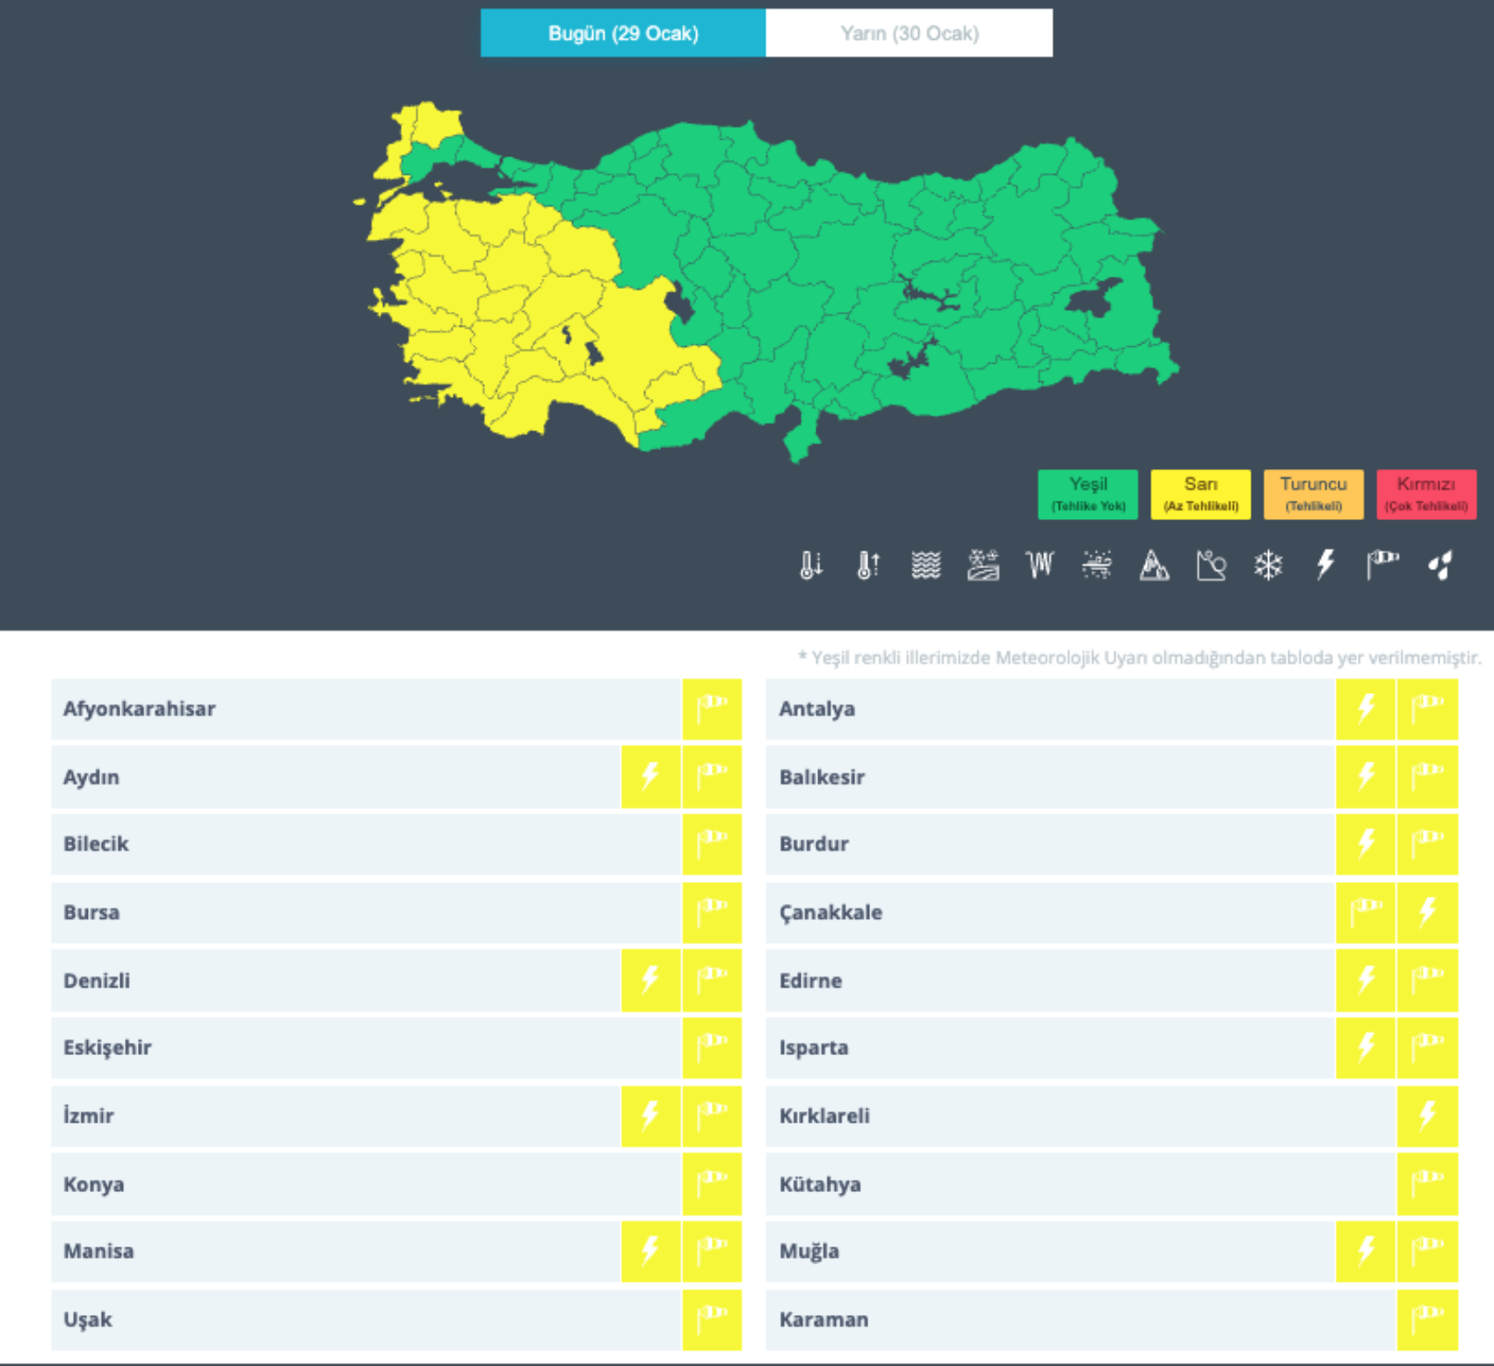Click the raindrops icon in legend row

[x=1440, y=565]
